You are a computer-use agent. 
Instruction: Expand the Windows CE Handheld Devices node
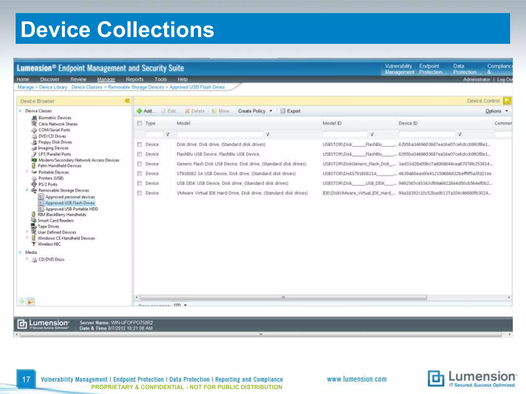pyautogui.click(x=27, y=238)
